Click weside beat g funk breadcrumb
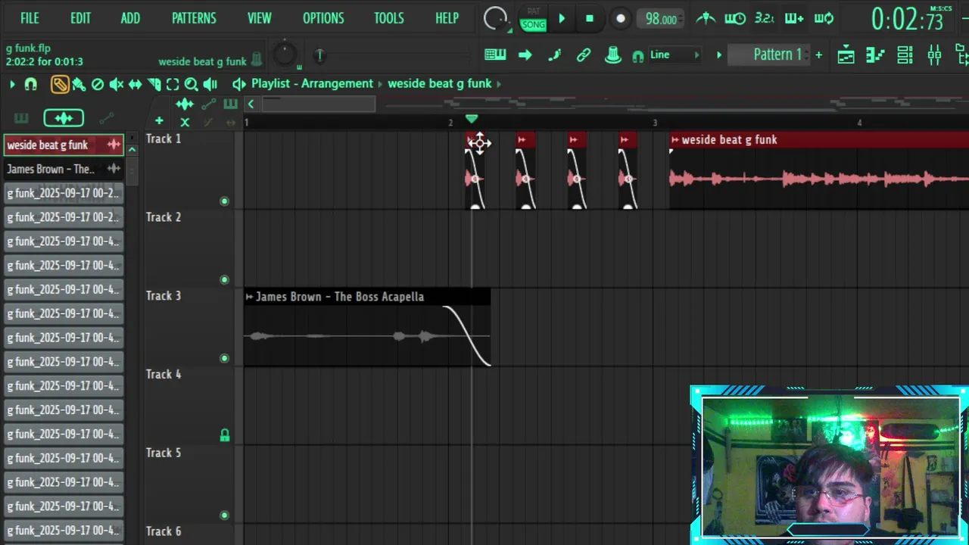The image size is (969, 545). coord(440,84)
